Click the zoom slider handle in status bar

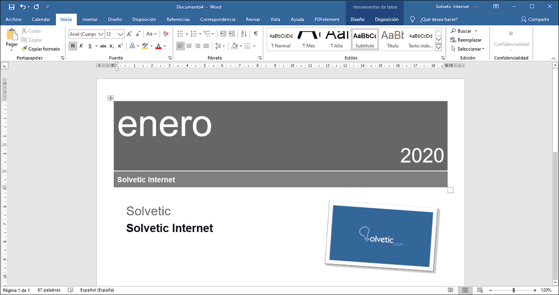(x=514, y=290)
